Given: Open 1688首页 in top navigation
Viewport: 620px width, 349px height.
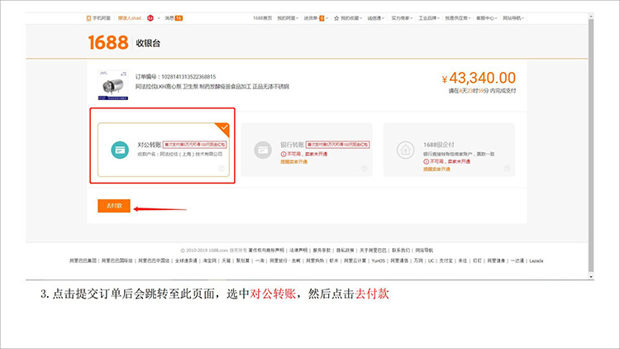Looking at the screenshot, I should coord(263,18).
